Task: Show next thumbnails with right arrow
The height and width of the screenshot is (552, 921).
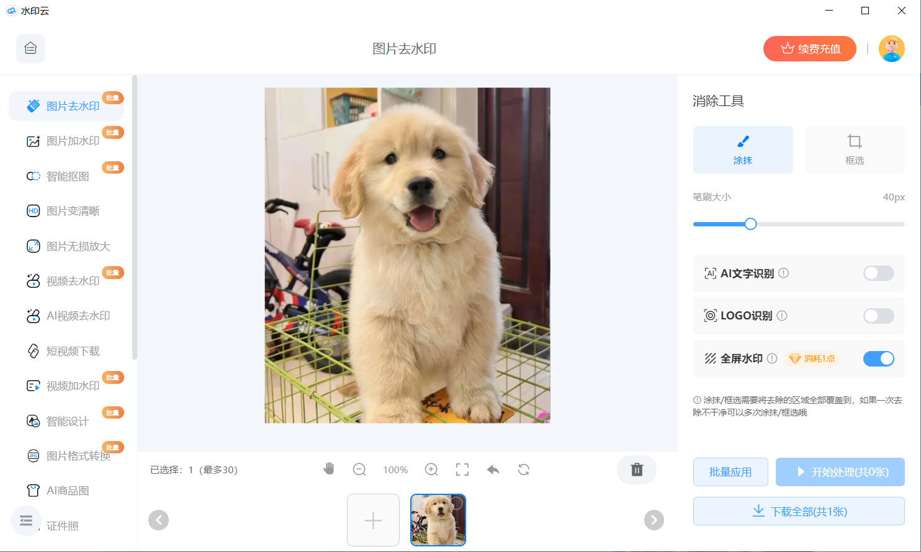Action: click(654, 520)
